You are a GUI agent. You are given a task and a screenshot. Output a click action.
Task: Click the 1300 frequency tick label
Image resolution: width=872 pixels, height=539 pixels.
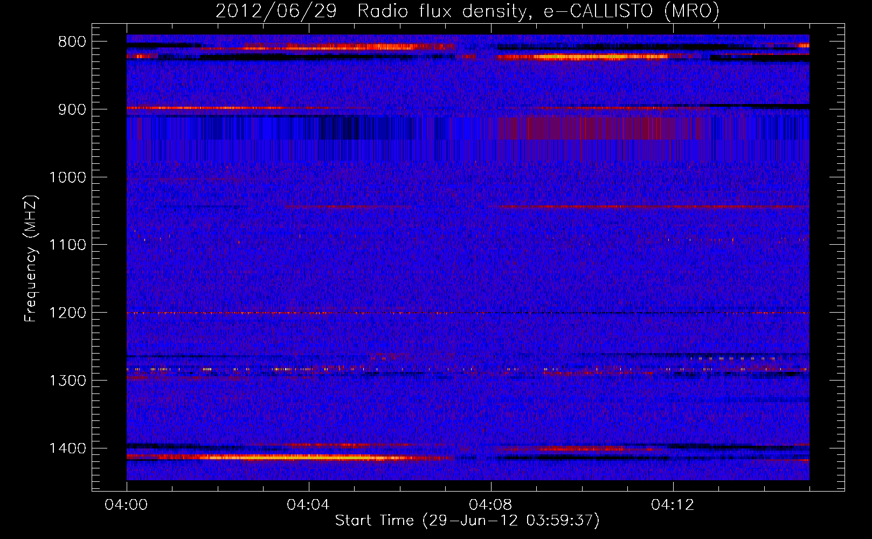tap(67, 381)
